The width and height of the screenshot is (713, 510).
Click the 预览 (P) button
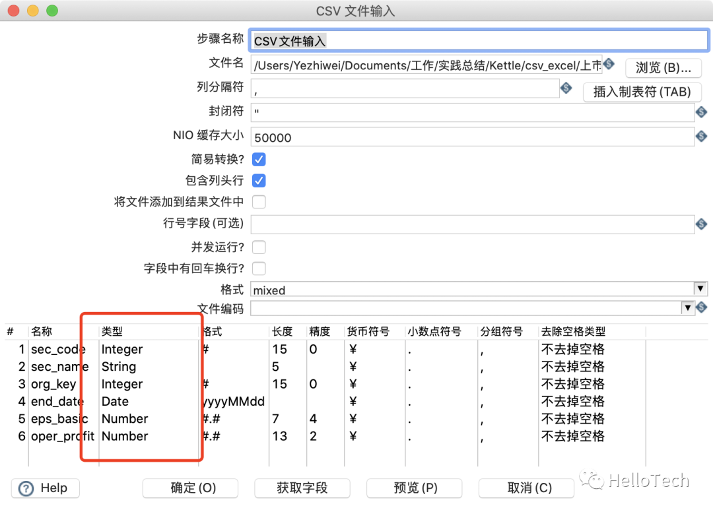(415, 488)
